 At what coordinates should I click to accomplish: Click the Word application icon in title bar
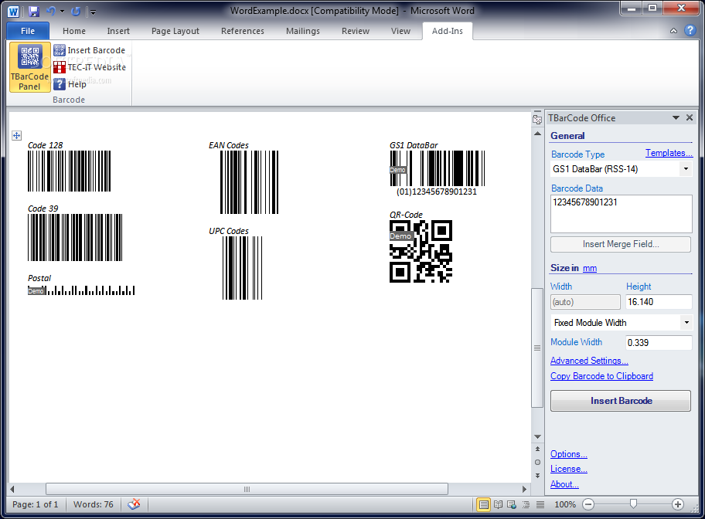tap(13, 12)
